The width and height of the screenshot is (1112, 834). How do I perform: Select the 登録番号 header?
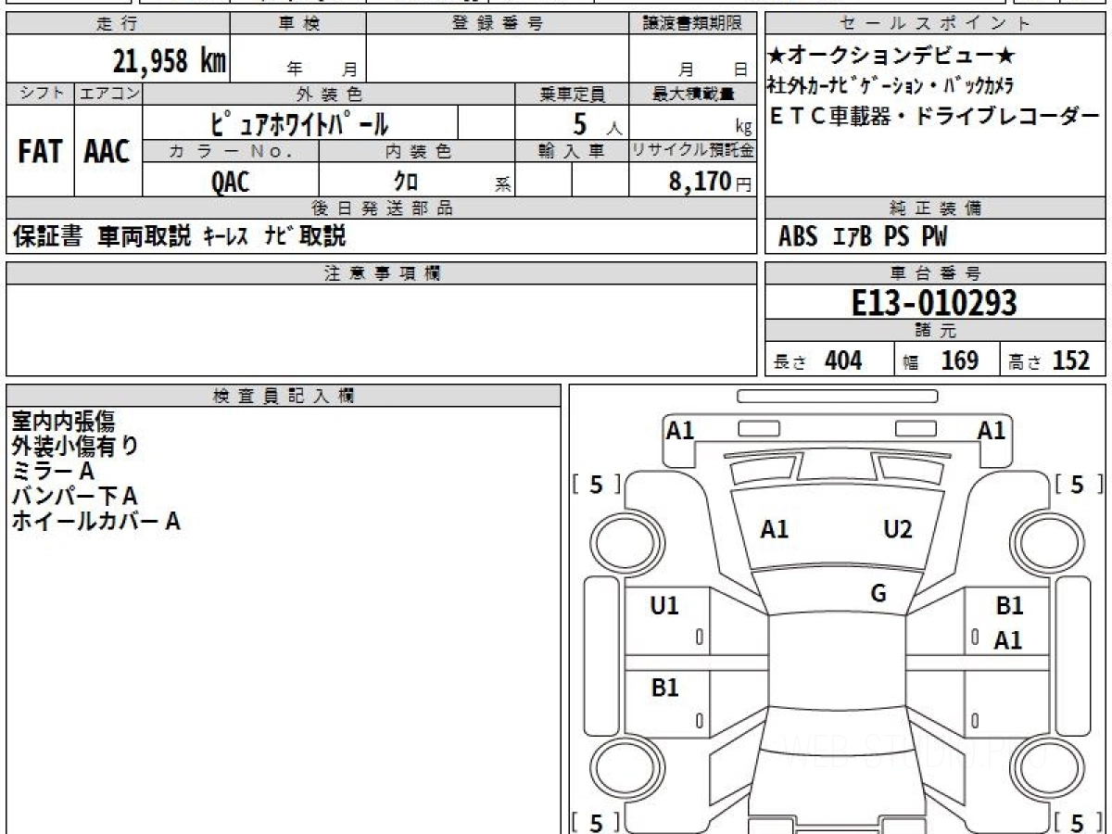click(x=498, y=24)
